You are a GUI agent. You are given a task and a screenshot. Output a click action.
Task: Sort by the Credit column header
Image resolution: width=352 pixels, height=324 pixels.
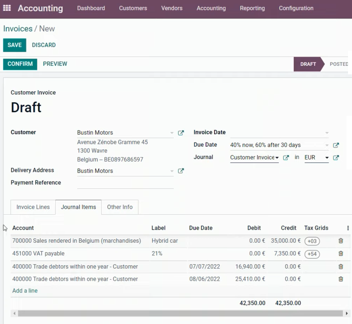288,228
